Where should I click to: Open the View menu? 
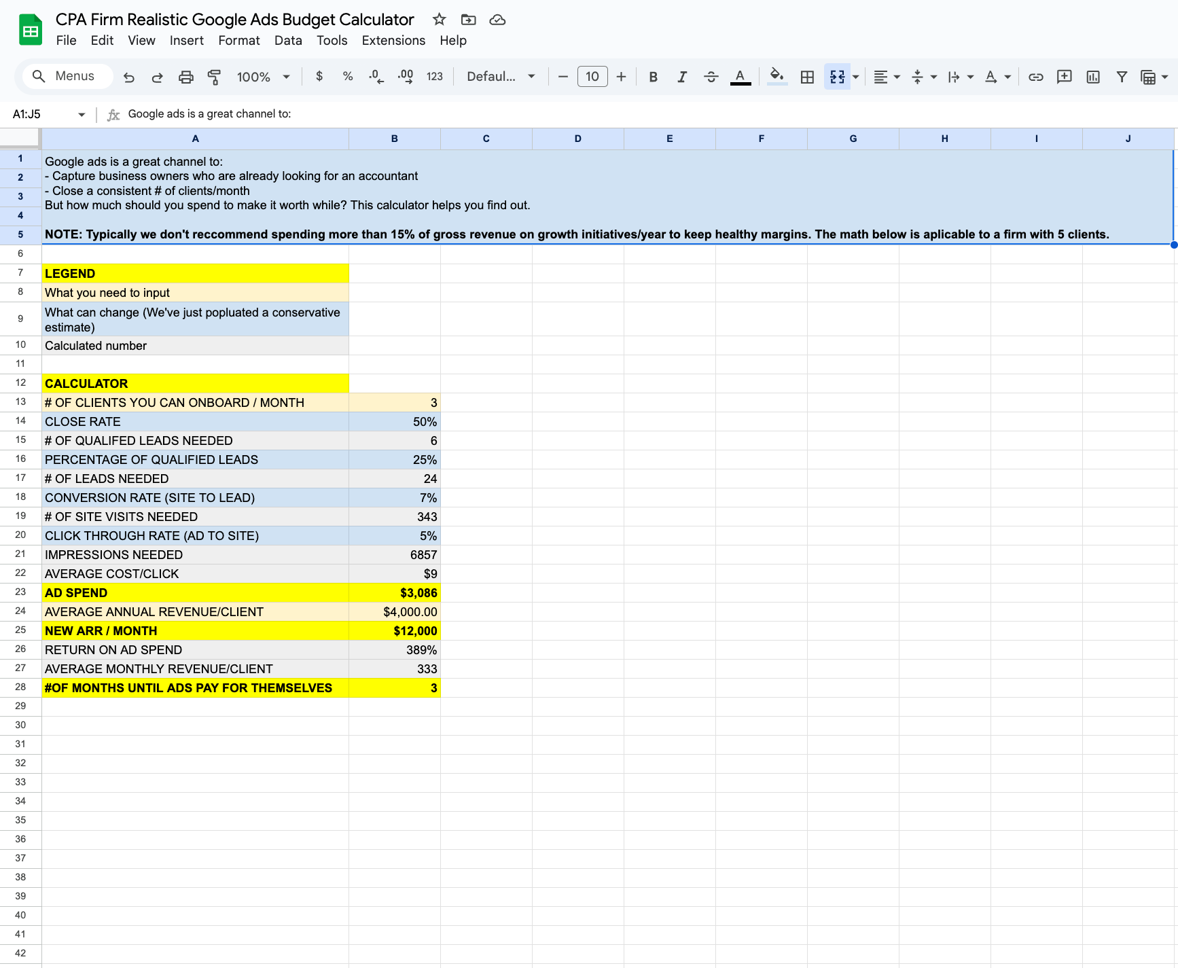tap(141, 41)
